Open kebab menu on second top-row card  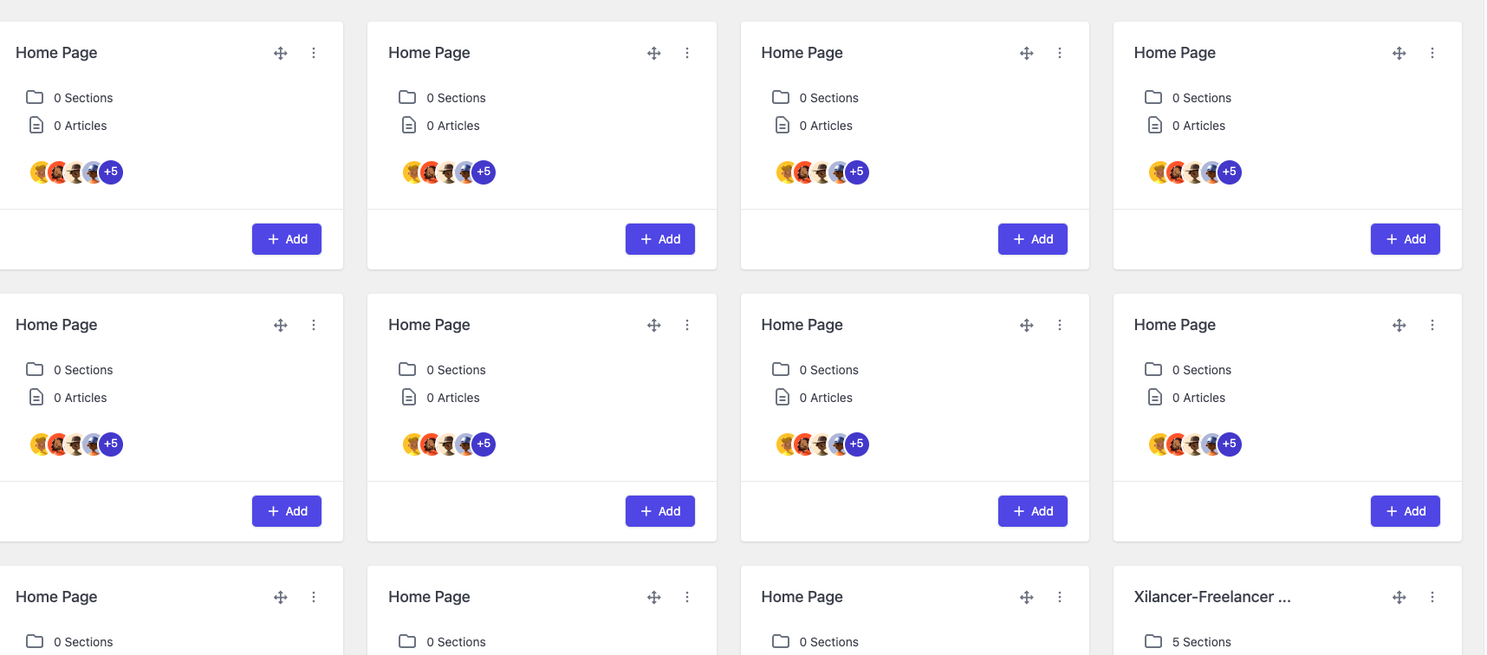[x=686, y=53]
